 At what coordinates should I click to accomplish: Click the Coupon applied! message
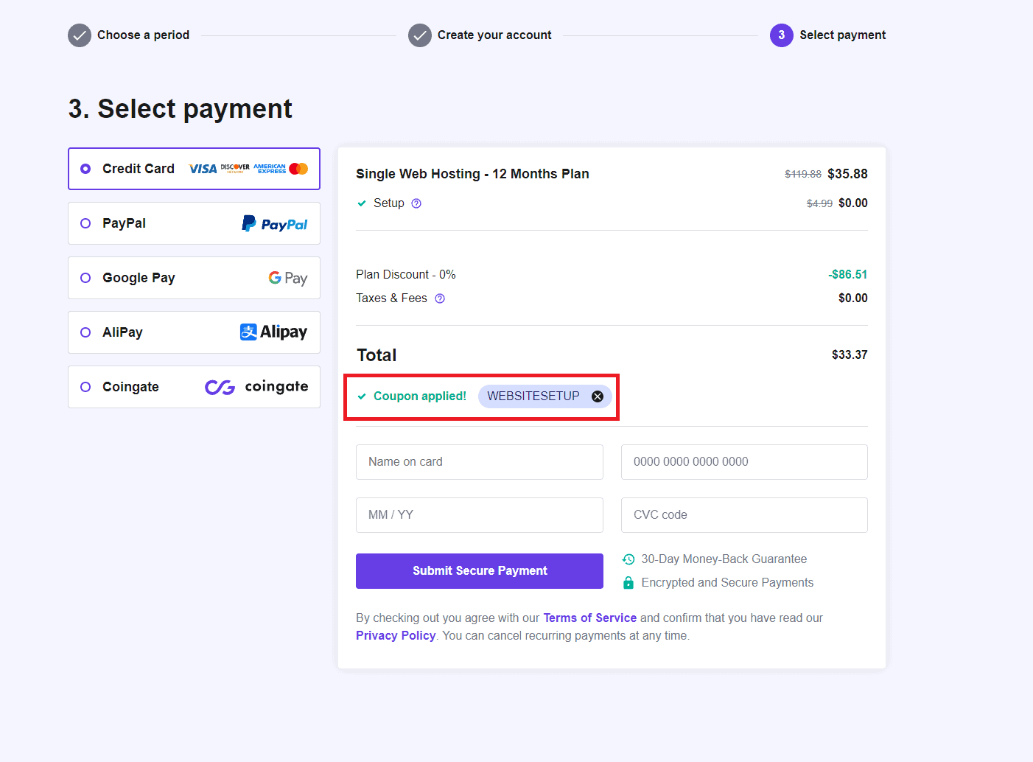point(420,396)
